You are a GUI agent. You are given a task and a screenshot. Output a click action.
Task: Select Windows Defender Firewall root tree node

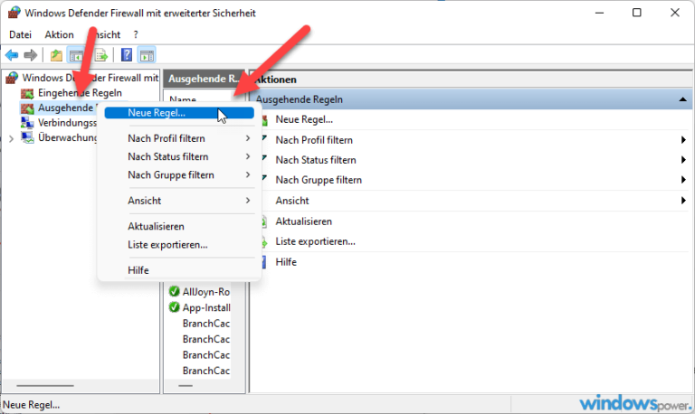tap(90, 78)
